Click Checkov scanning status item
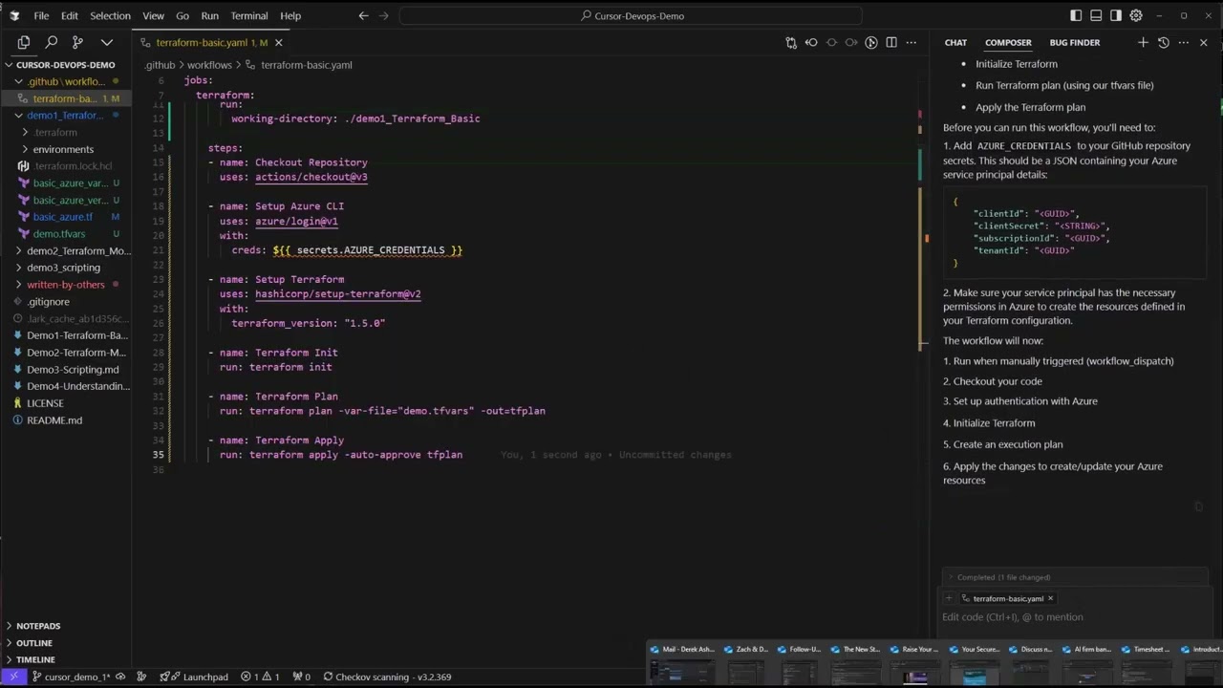Viewport: 1223px width, 688px height. 387,677
